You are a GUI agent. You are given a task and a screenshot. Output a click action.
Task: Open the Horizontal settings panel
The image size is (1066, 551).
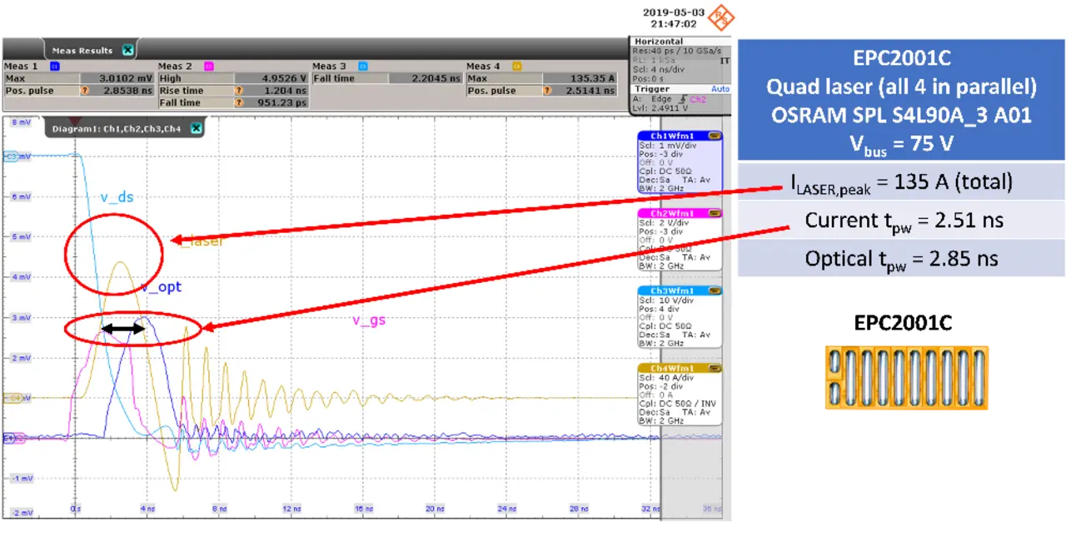659,42
